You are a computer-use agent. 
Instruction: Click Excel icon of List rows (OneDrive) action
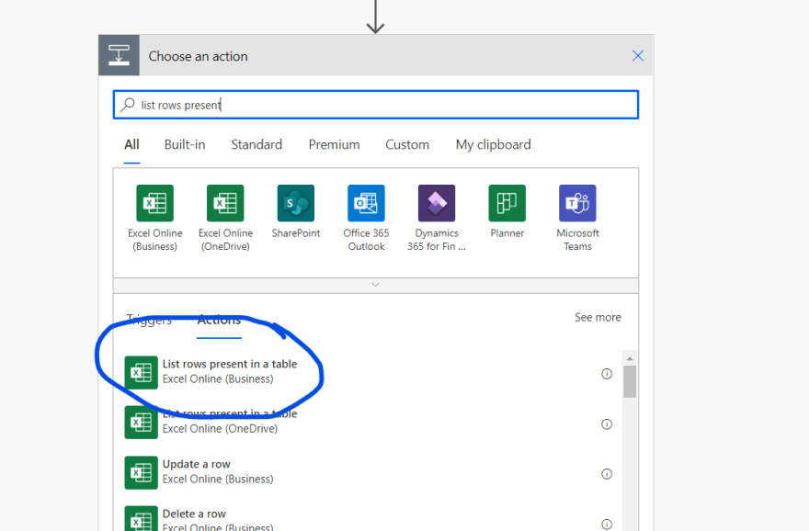[141, 423]
